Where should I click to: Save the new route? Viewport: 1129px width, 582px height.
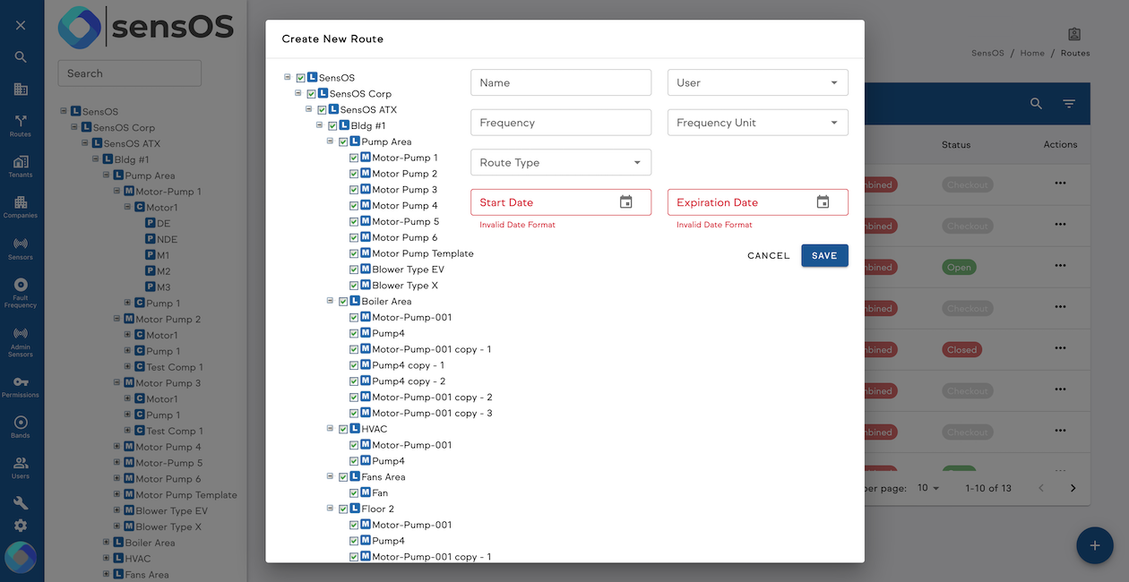click(x=824, y=256)
